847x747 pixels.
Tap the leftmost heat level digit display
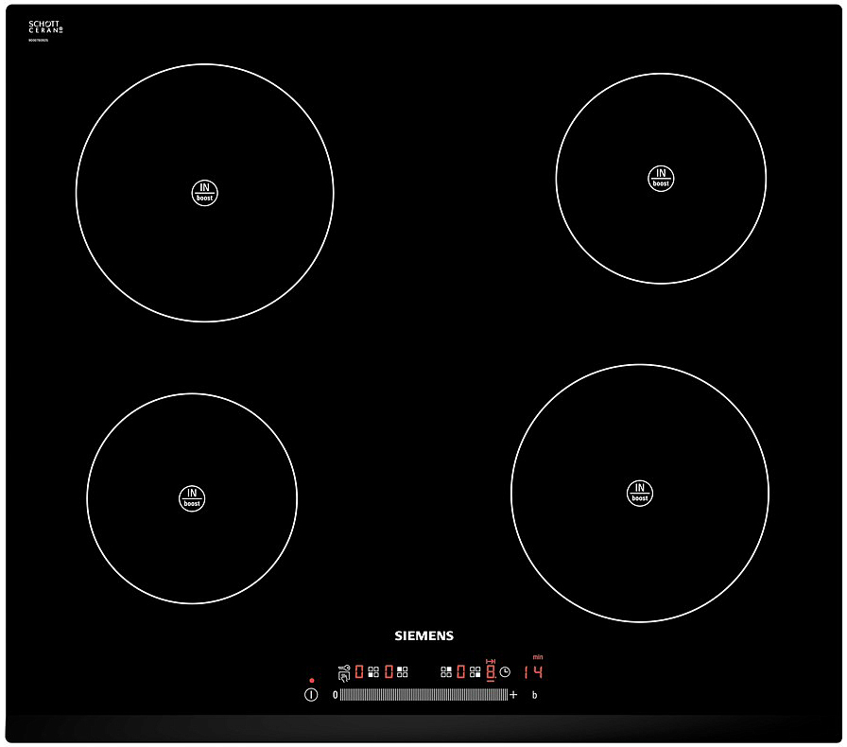(x=359, y=672)
